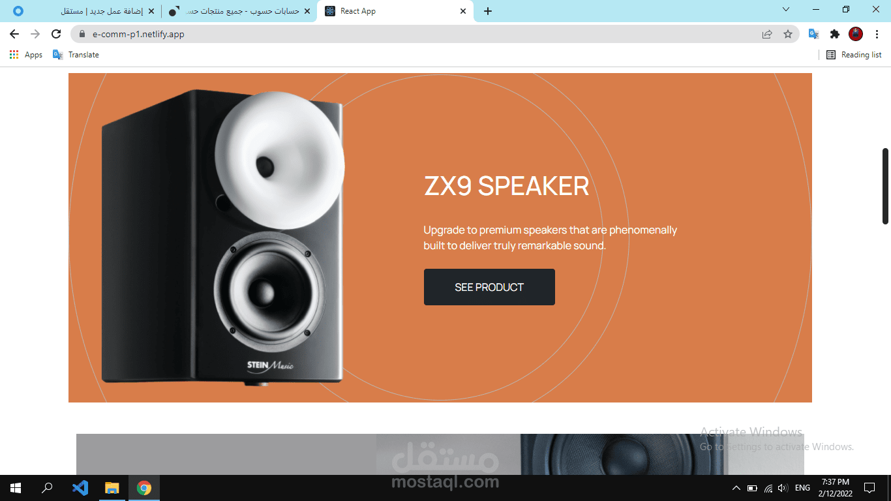Open Visual Studio Code from the taskbar

80,487
